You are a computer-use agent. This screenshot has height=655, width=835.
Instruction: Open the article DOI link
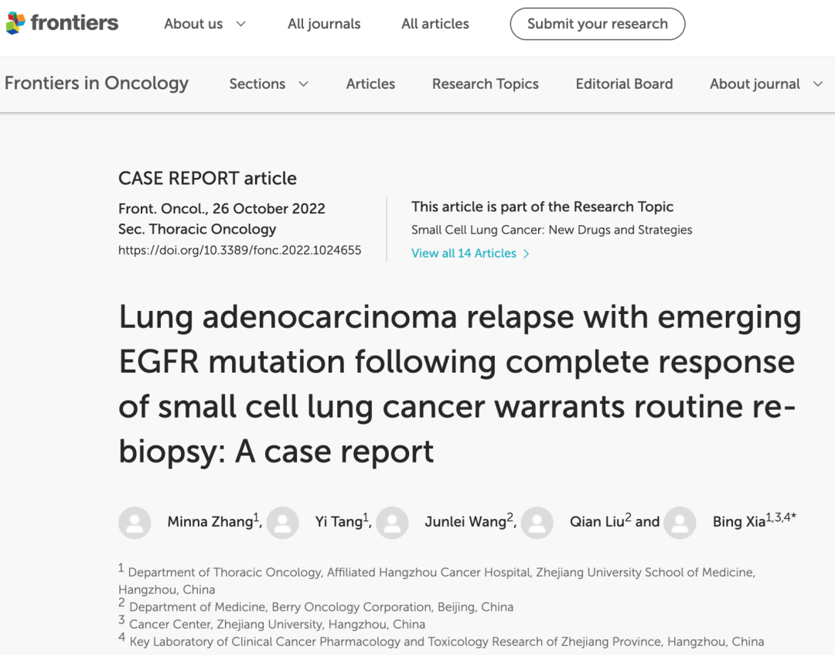pos(240,250)
